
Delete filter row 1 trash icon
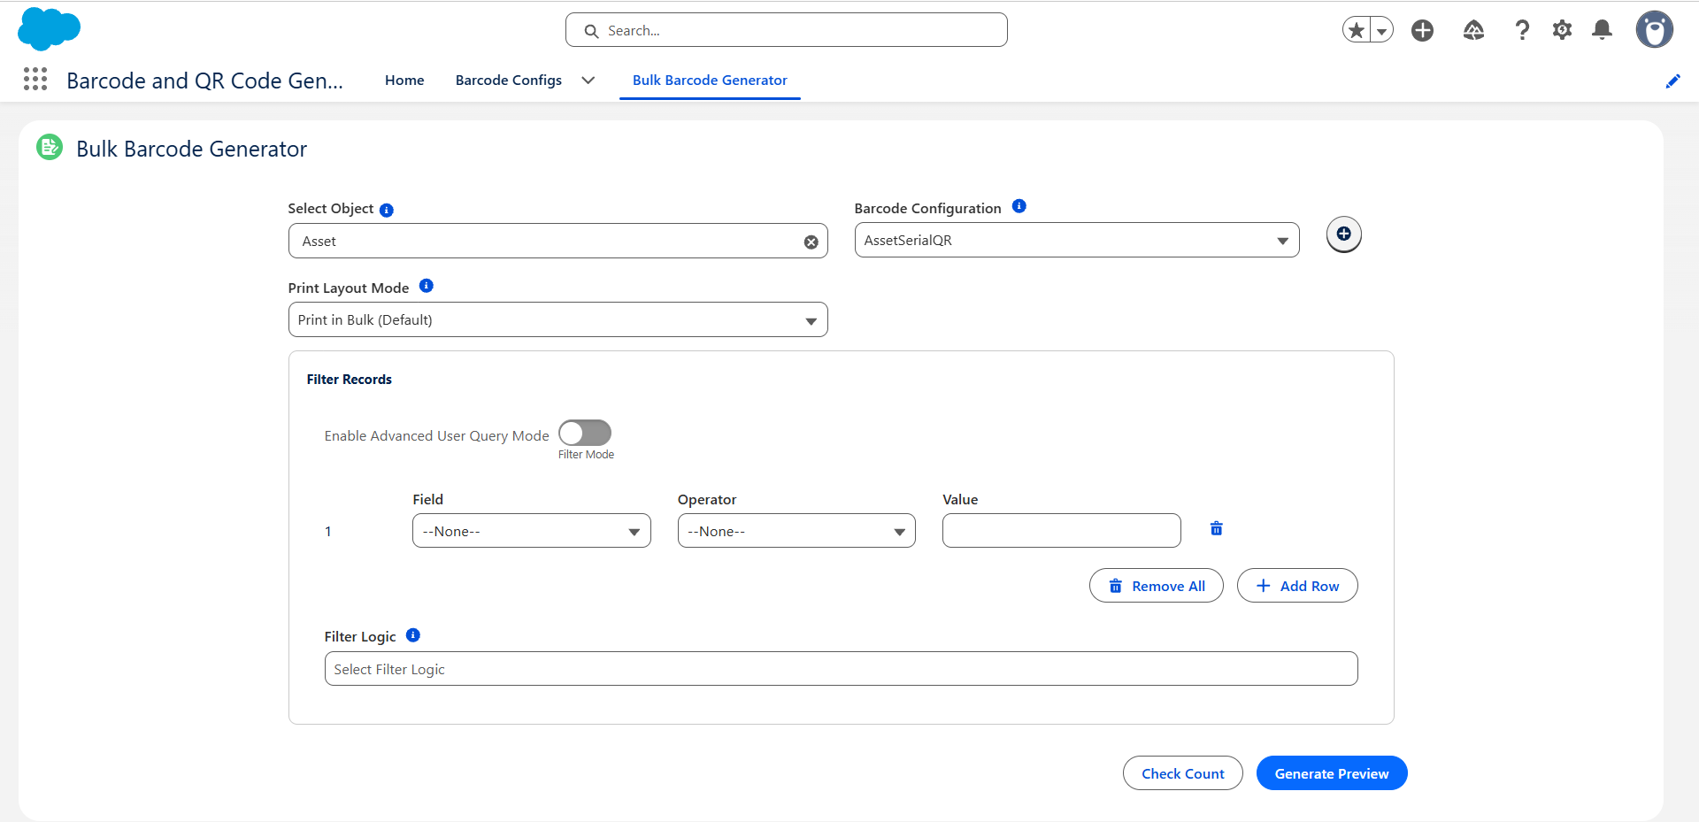click(x=1217, y=528)
